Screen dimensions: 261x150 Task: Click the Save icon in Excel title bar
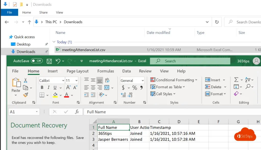pos(49,61)
